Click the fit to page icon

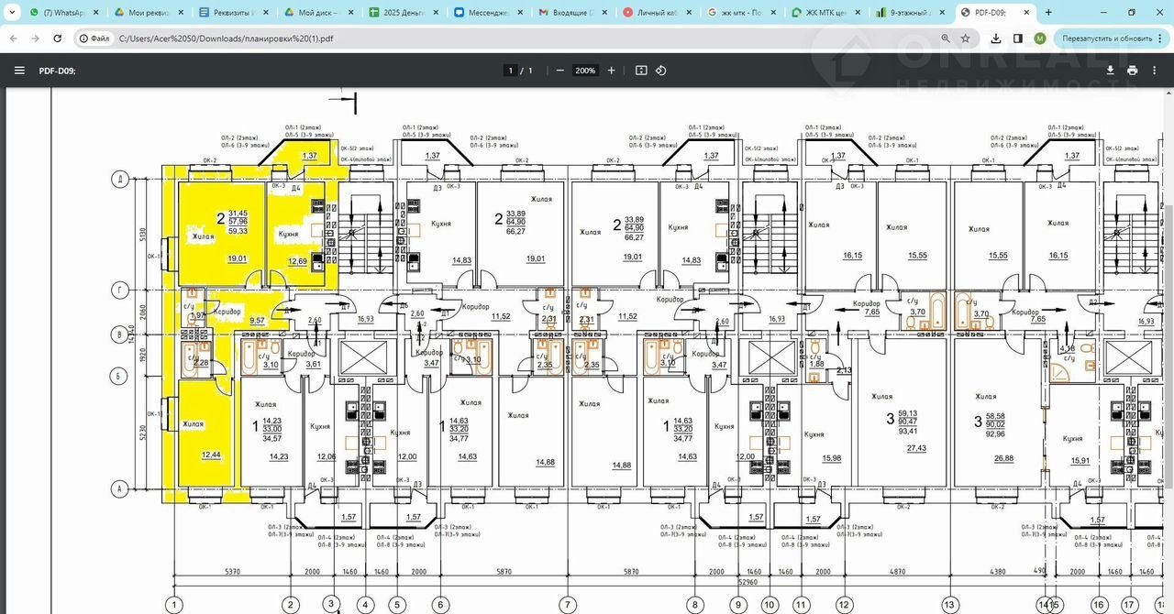tap(641, 71)
